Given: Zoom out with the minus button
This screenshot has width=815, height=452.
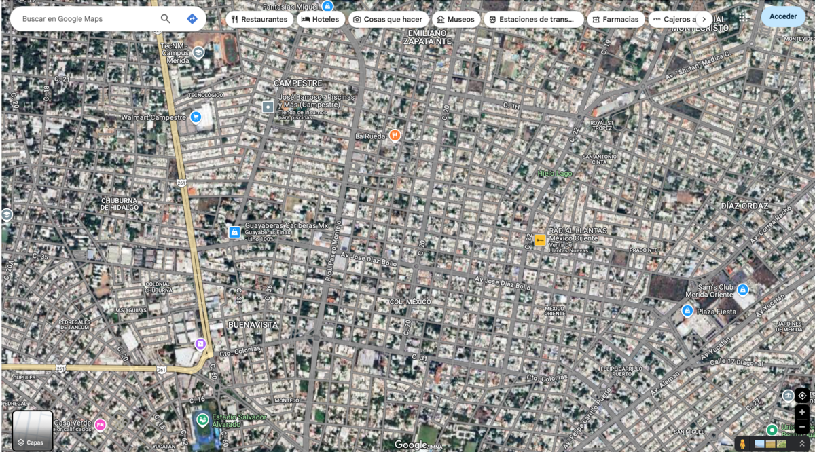Looking at the screenshot, I should coord(802,427).
